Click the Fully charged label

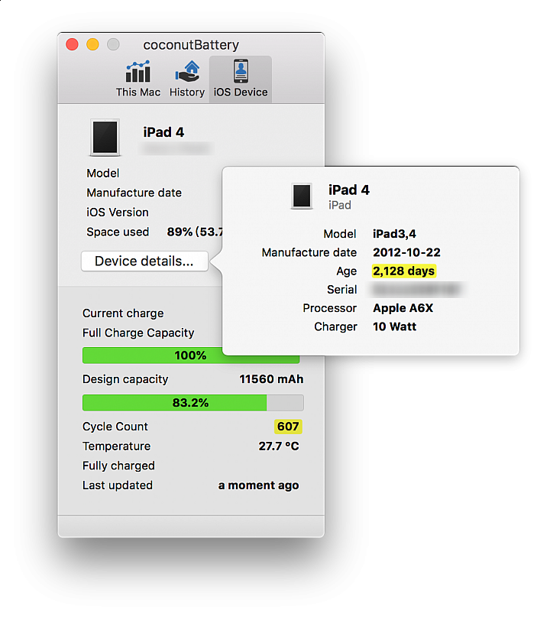[x=118, y=466]
